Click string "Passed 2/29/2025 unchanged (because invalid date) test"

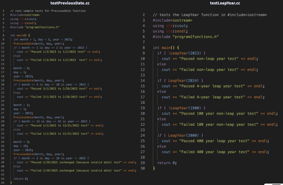point(76,162)
